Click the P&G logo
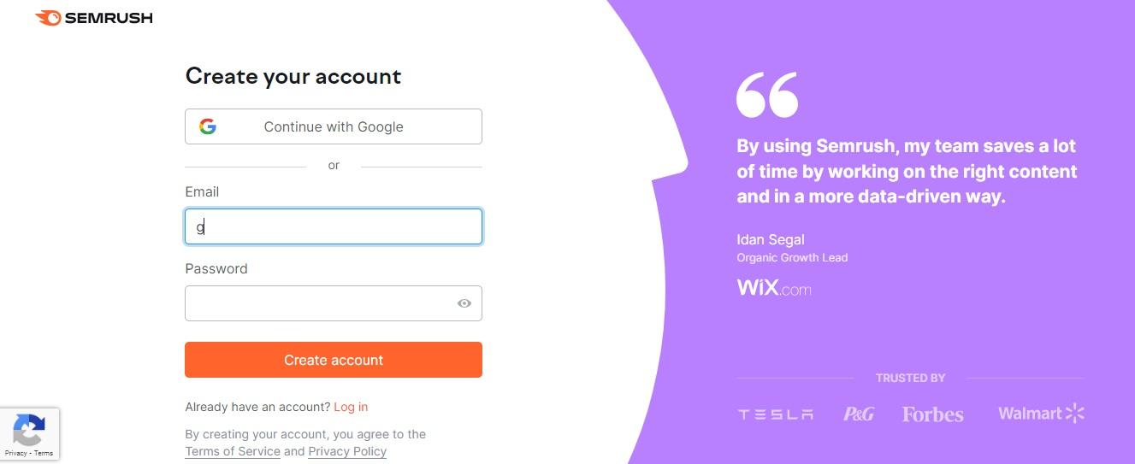The image size is (1135, 464). pos(858,414)
